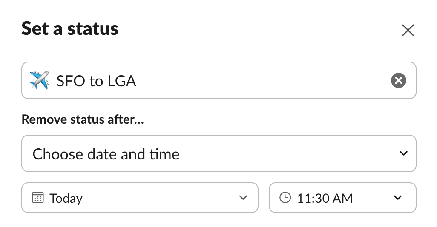Clear the status text with circled X
The height and width of the screenshot is (227, 437).
[x=398, y=80]
